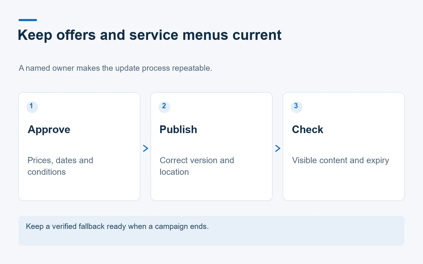Image resolution: width=423 pixels, height=264 pixels.
Task: Select the subtitle 'A named owner makes the update process repeatable.'
Action: [115, 68]
